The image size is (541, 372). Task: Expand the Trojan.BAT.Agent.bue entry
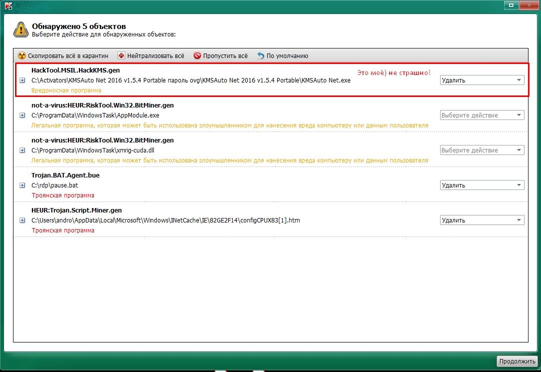pyautogui.click(x=22, y=185)
